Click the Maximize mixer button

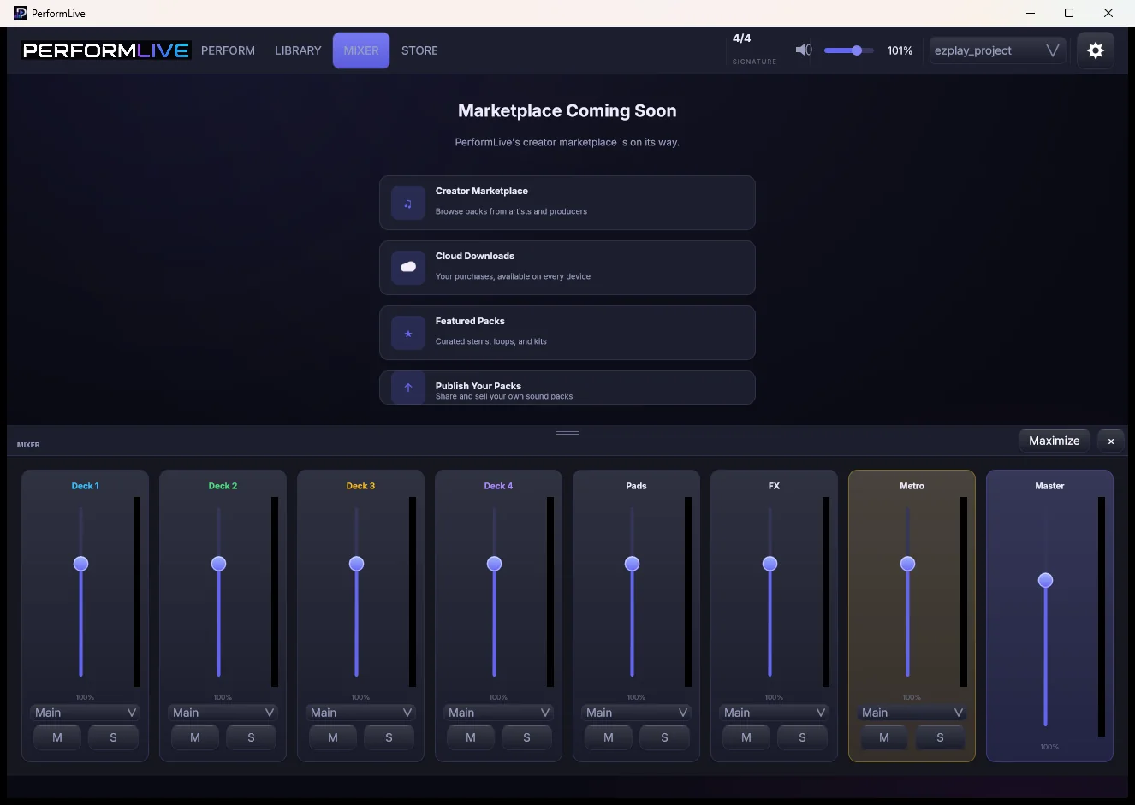pos(1055,441)
